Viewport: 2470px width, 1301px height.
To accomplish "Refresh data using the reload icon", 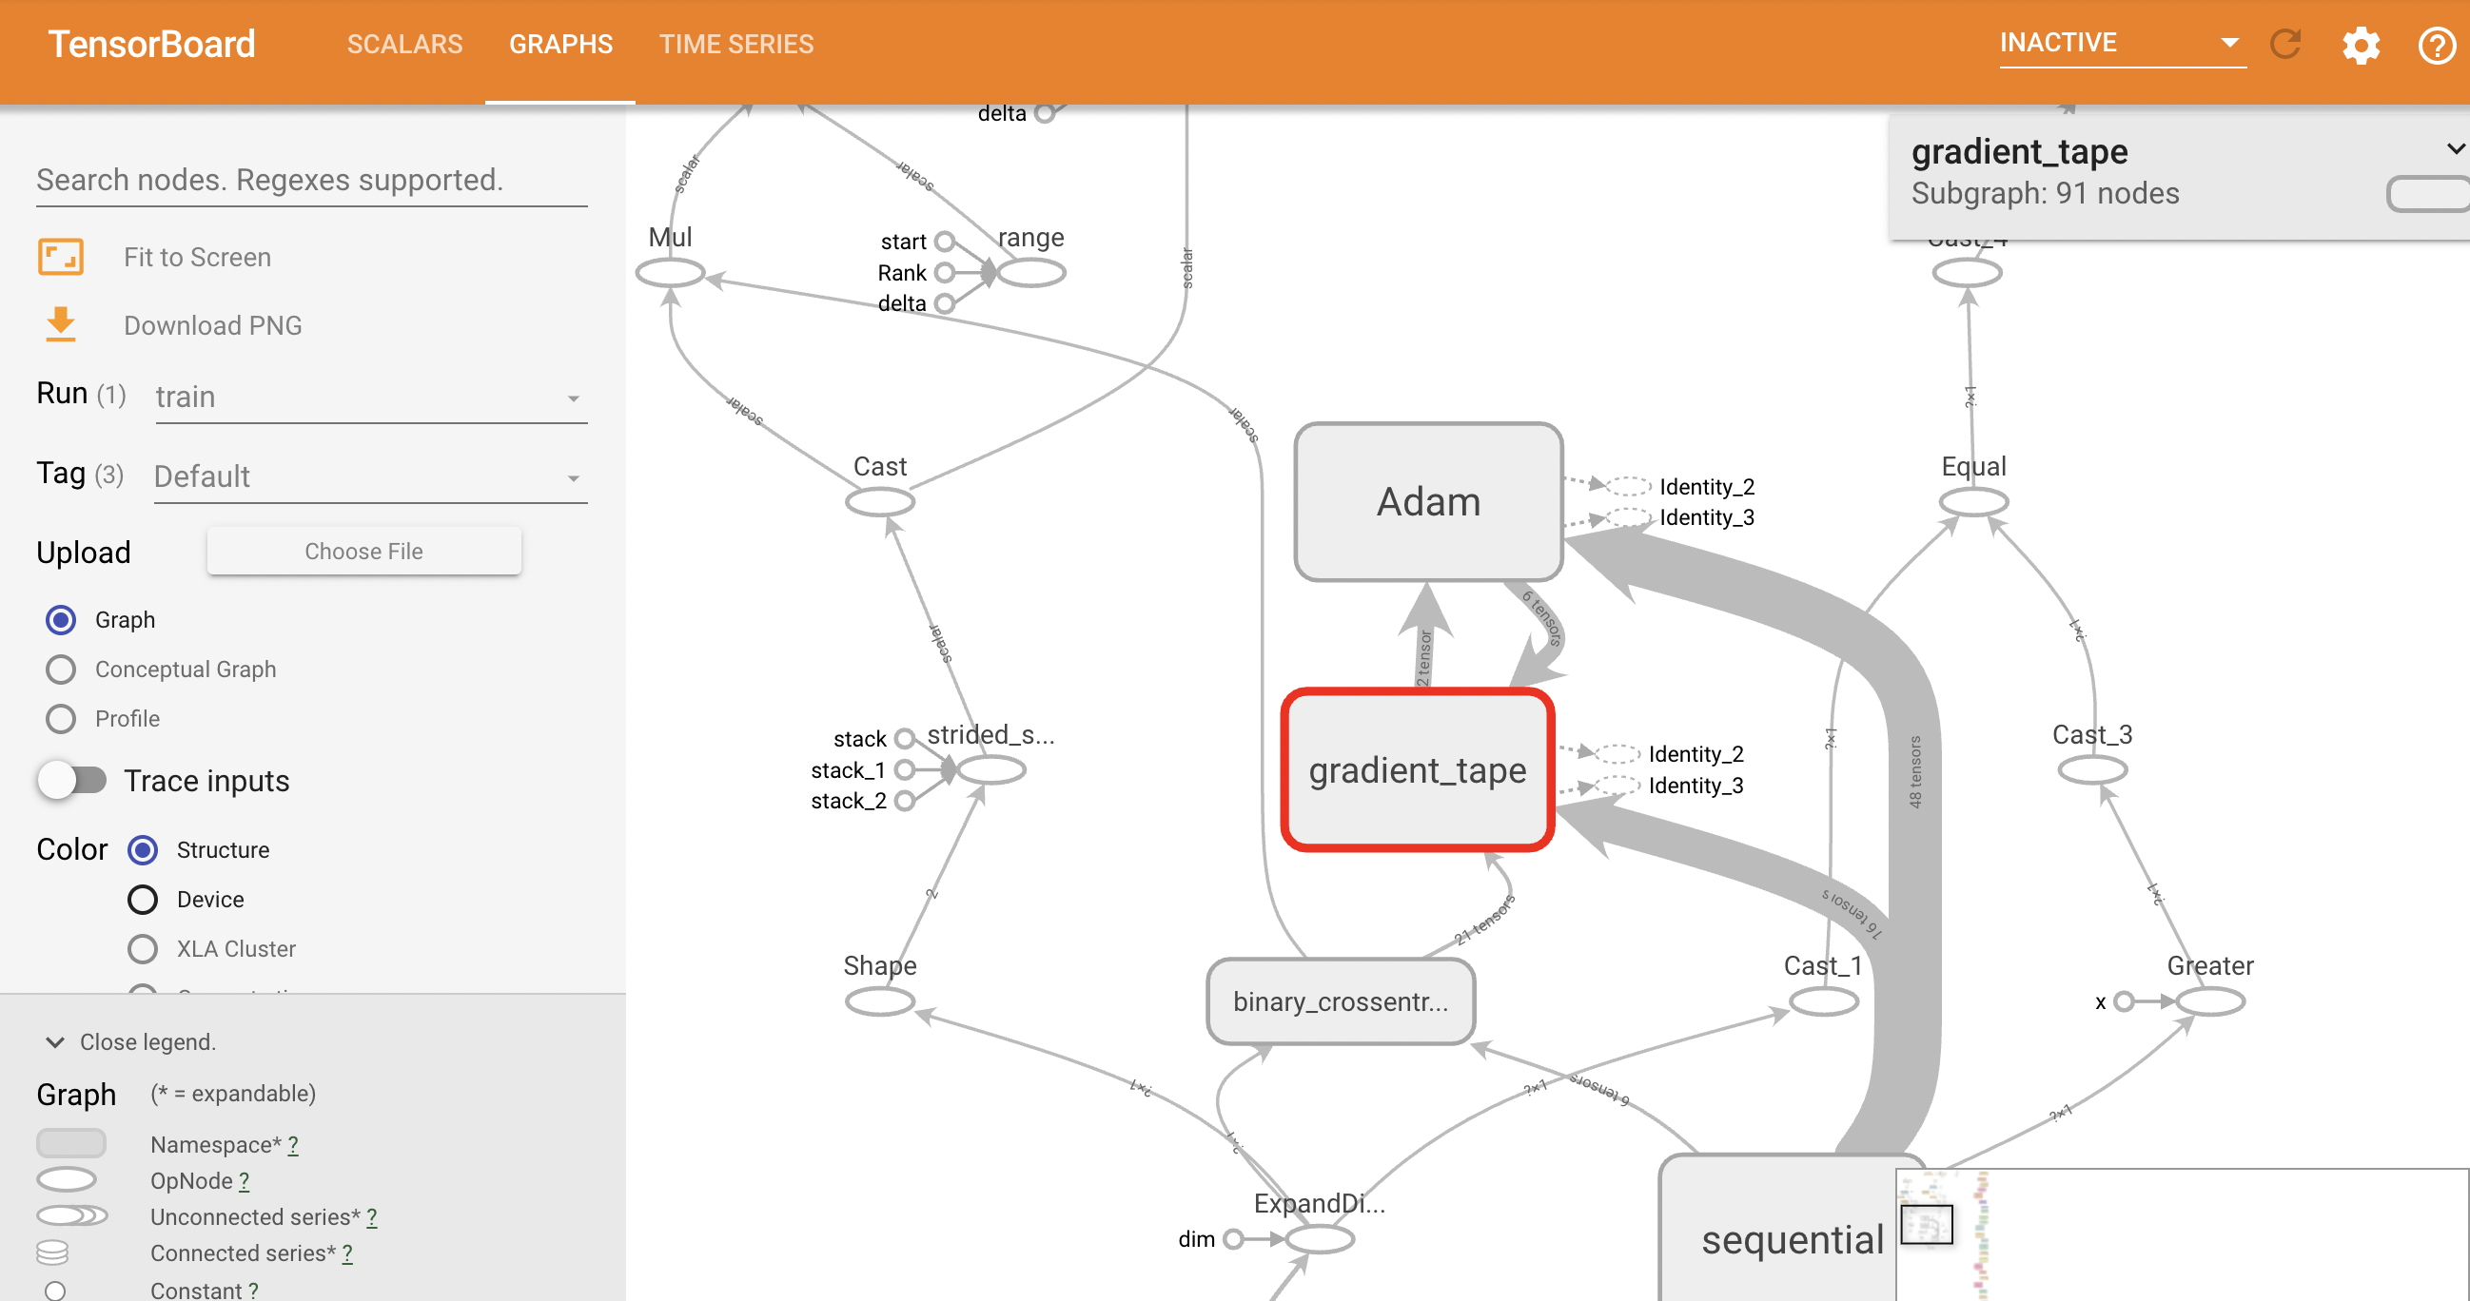I will click(2286, 44).
